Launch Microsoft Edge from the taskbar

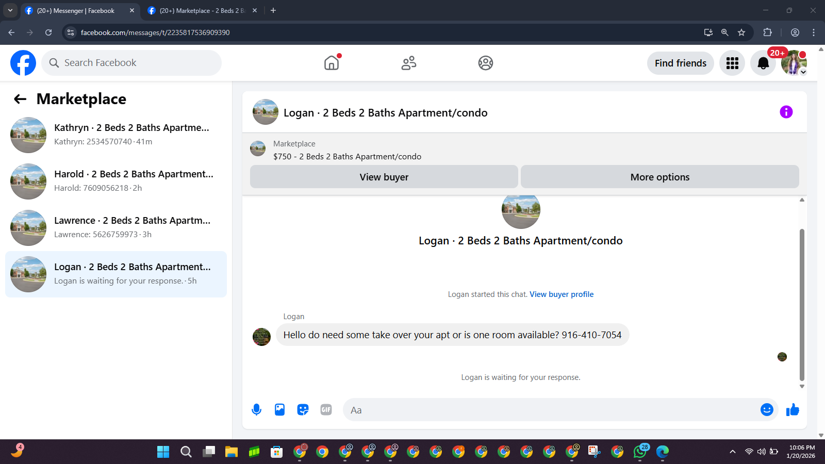point(663,452)
